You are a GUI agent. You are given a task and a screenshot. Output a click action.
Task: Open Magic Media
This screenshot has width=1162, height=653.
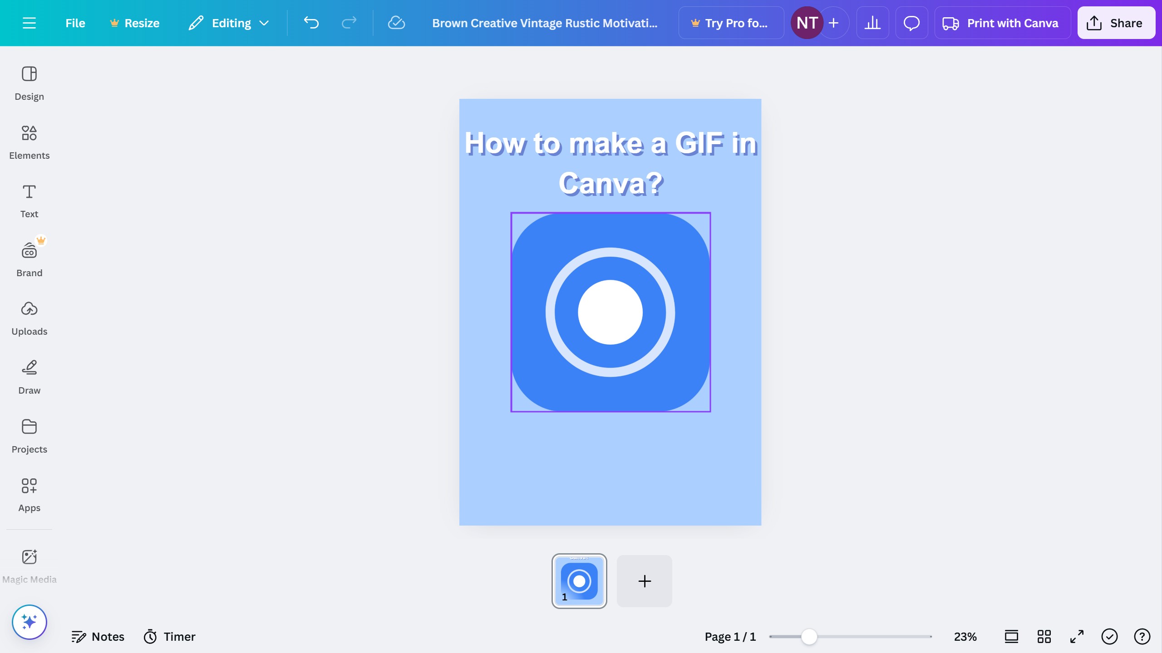29,564
